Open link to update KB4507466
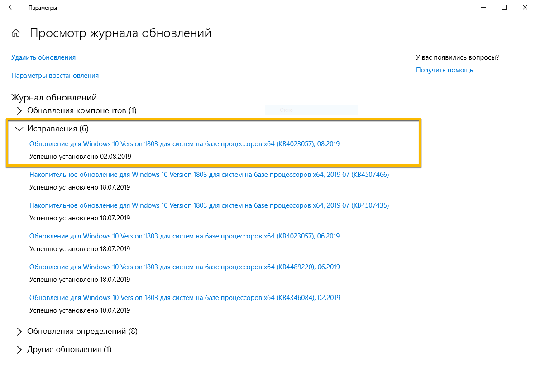The image size is (536, 381). click(208, 174)
